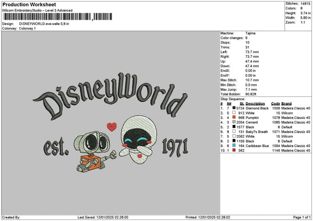
Task: Select the red swatch in stop 10
Action: 234,150
